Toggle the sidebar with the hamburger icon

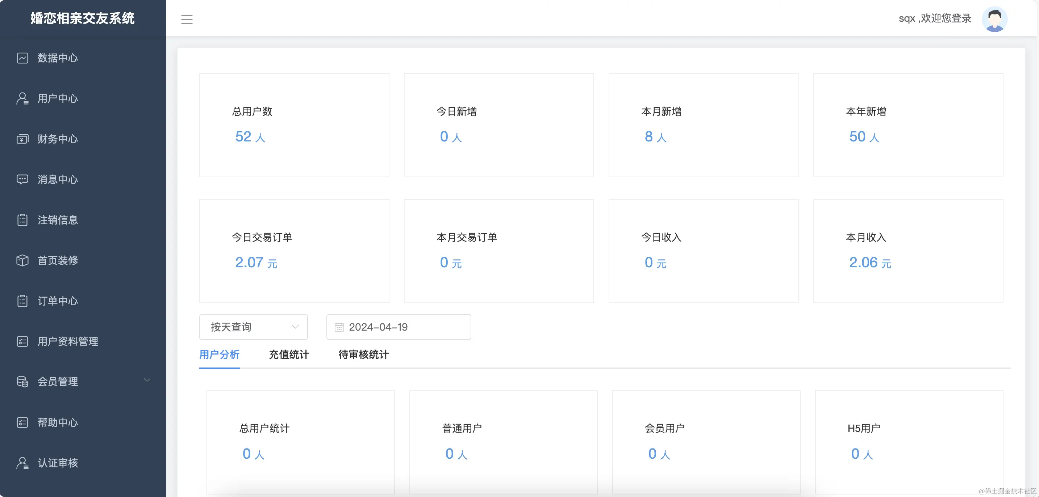coord(187,19)
